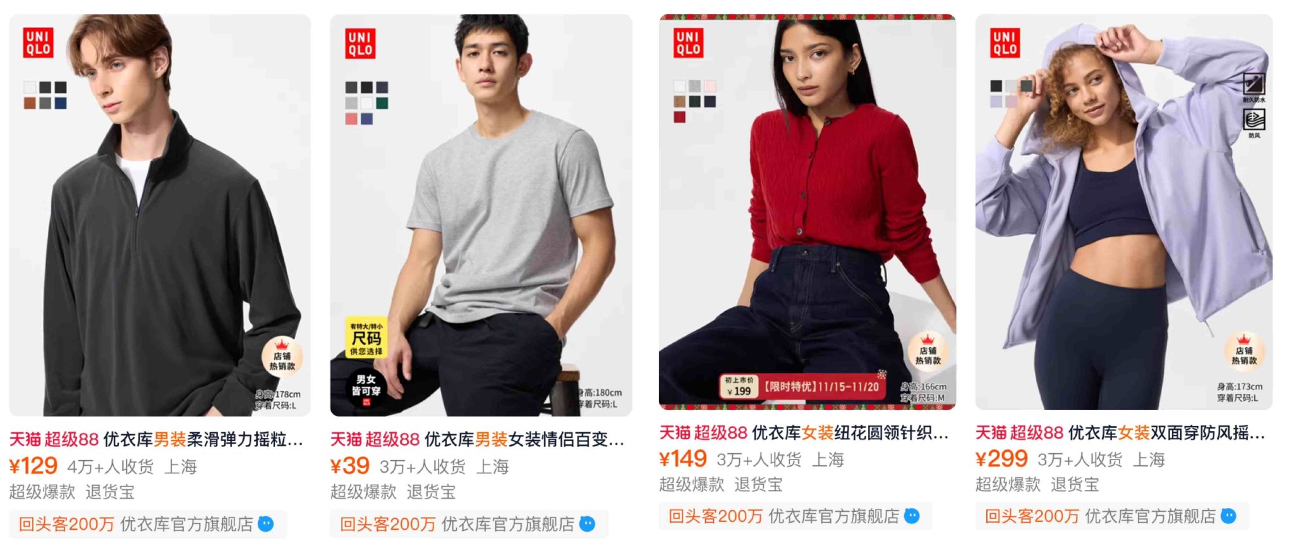Click blue store badge icon under the ¥149 item
The height and width of the screenshot is (541, 1294).
[912, 516]
